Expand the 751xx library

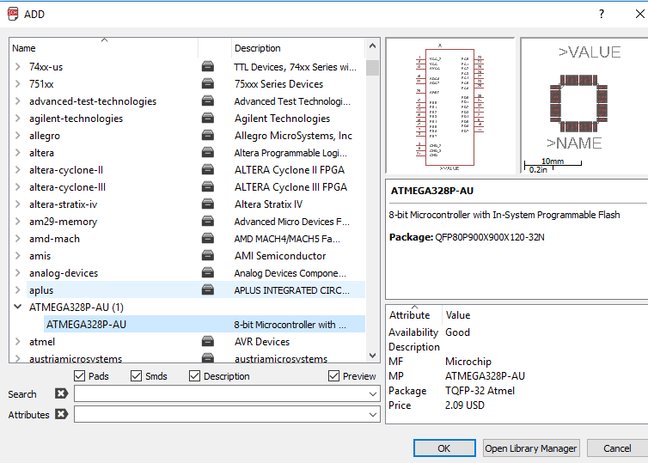coord(17,84)
